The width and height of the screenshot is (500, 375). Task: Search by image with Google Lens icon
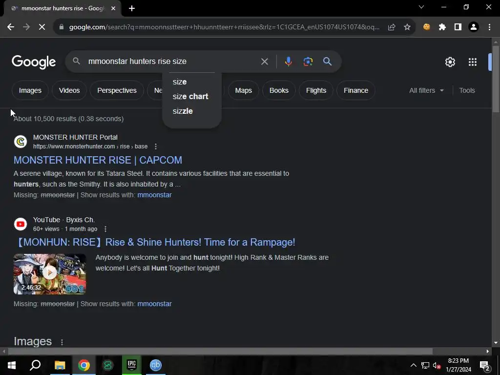click(x=308, y=61)
